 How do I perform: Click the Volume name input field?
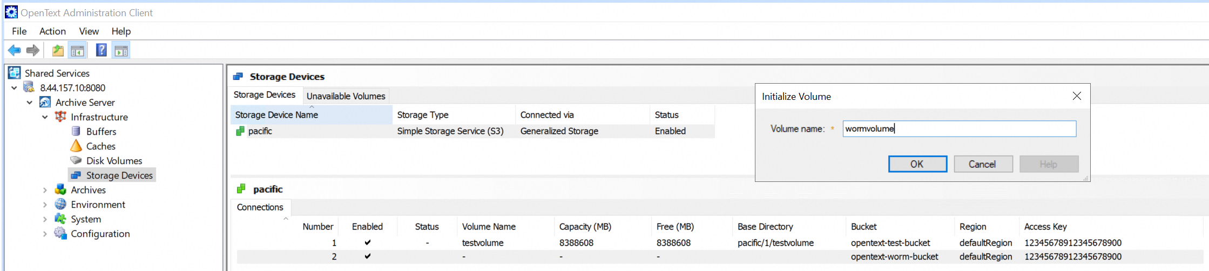959,128
